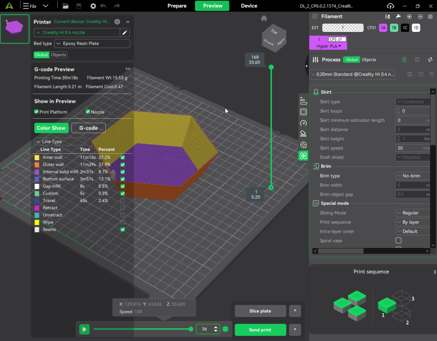Select the plate 1 thumbnail
Viewport: 437px width, 341px height.
tap(15, 29)
